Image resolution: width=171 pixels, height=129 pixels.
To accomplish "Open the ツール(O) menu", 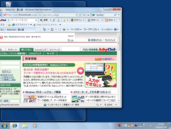I will (x=107, y=29).
